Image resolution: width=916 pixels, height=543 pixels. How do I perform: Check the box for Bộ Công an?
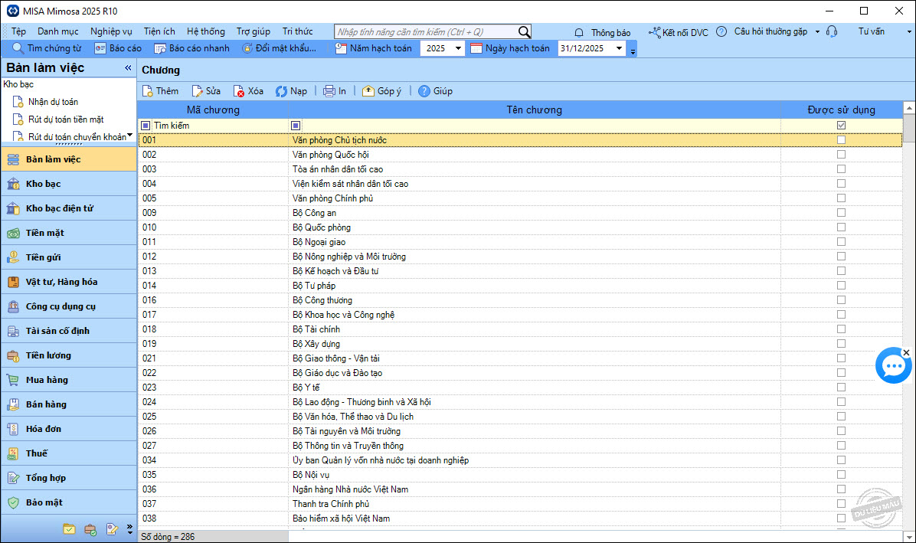841,213
